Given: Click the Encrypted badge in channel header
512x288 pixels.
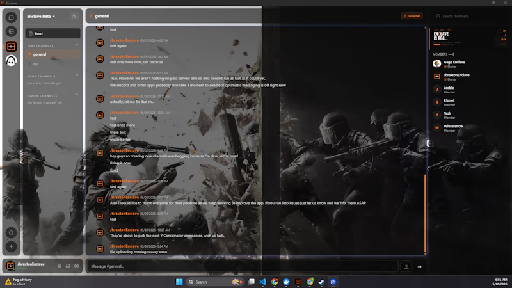Looking at the screenshot, I should pyautogui.click(x=412, y=16).
